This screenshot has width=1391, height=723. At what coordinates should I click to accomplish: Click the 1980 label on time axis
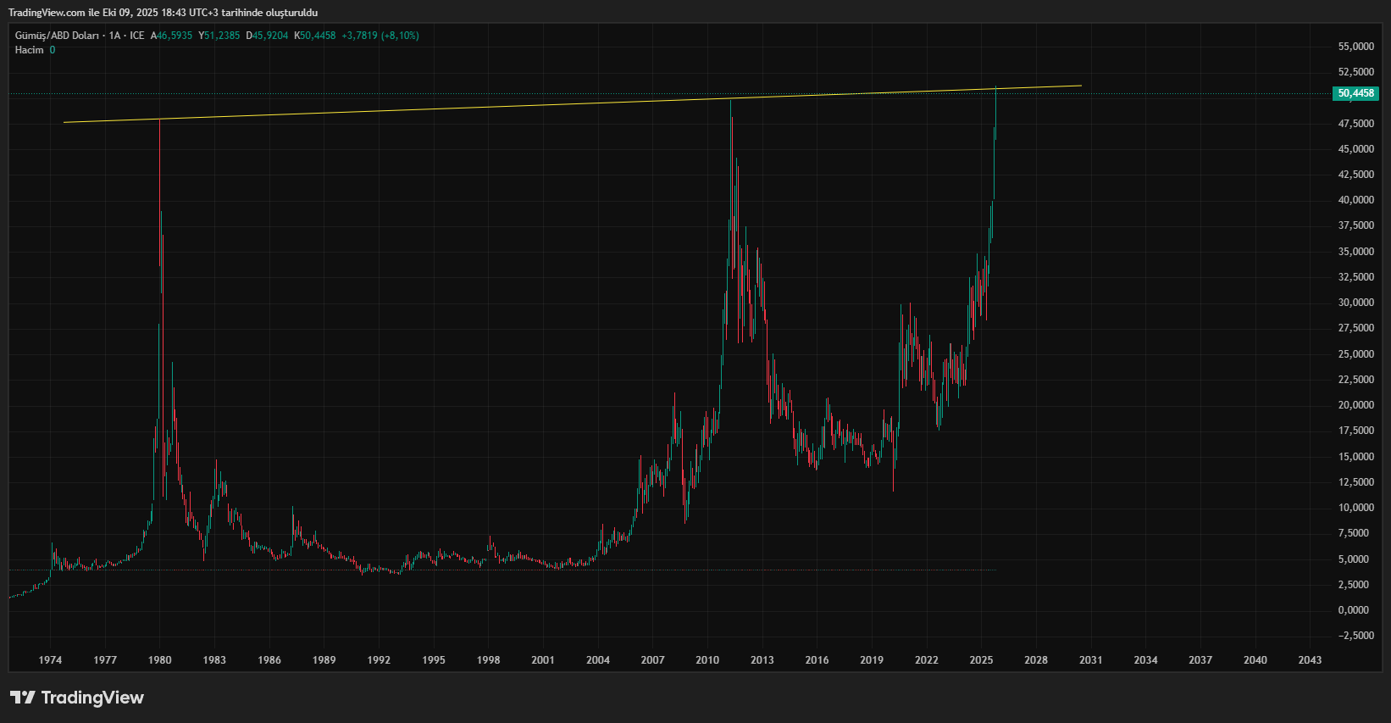click(160, 660)
